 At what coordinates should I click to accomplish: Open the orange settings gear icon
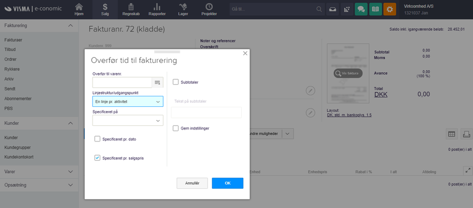pos(389,9)
